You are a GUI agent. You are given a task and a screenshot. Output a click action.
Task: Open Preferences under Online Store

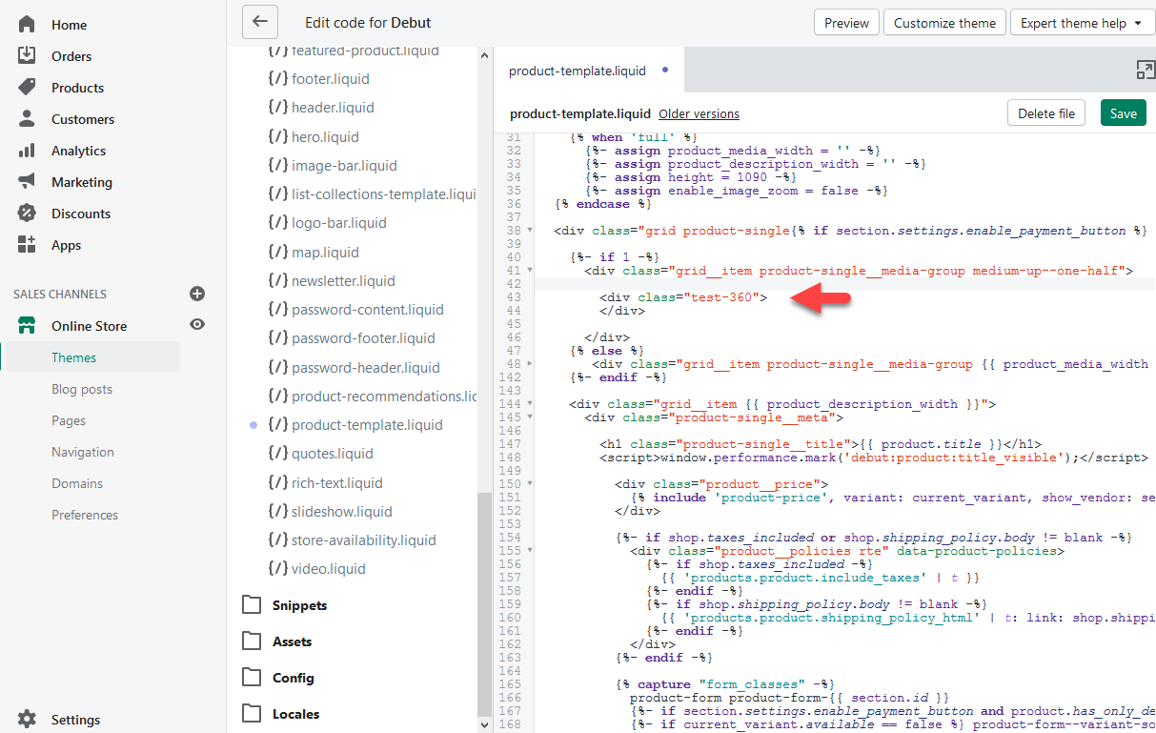click(x=85, y=515)
